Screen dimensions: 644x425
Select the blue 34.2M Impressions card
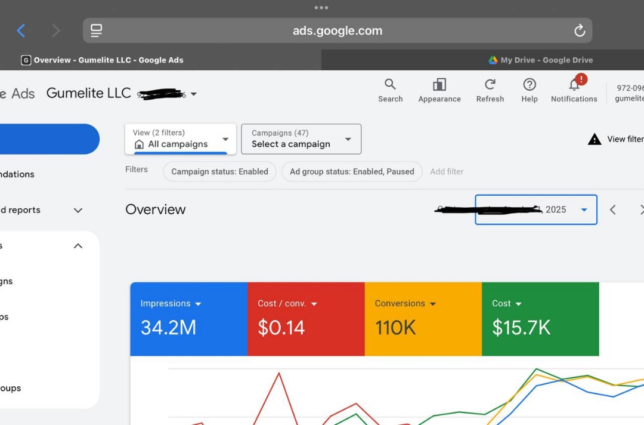pyautogui.click(x=189, y=319)
